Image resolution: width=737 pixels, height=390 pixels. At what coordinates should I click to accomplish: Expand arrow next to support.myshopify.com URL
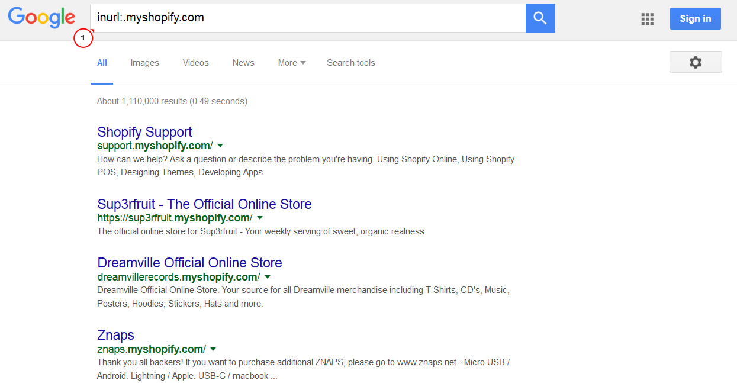click(x=220, y=146)
